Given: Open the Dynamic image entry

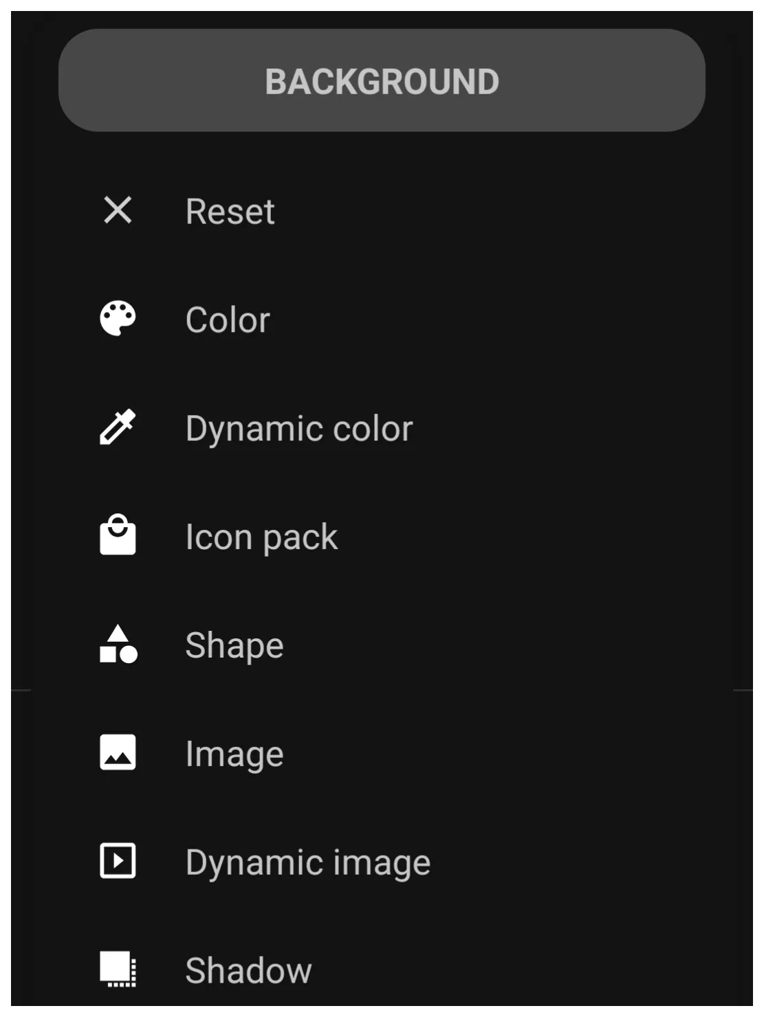Looking at the screenshot, I should (x=382, y=862).
